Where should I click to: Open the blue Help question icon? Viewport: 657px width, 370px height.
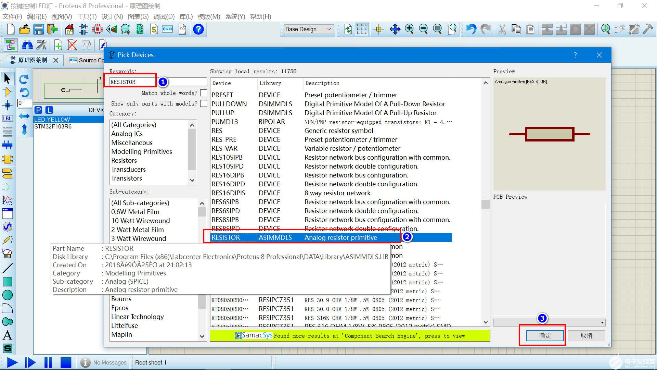[x=198, y=29]
